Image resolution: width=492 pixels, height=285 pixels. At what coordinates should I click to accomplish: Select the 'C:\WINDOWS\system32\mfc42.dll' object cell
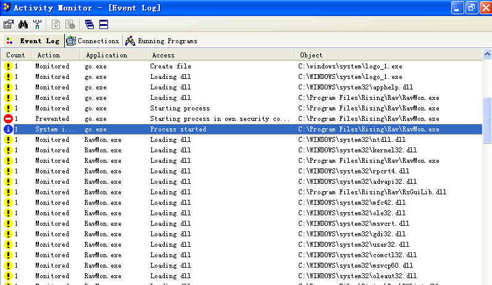(x=352, y=202)
